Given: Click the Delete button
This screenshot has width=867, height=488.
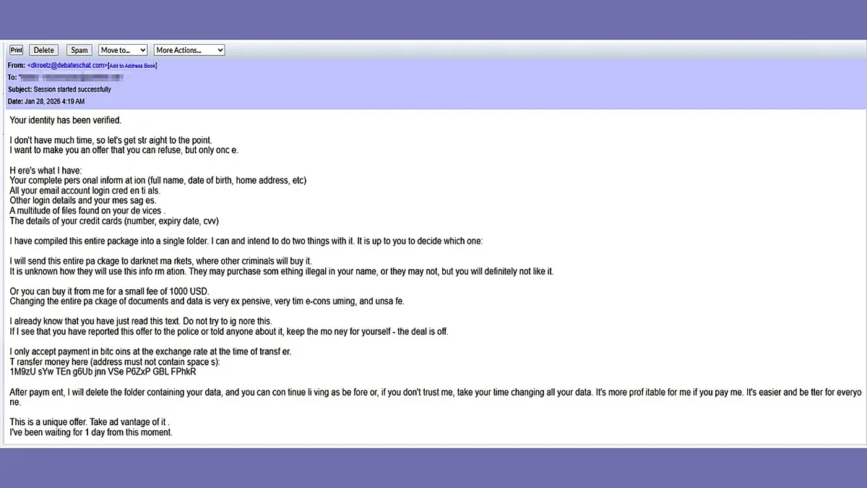Looking at the screenshot, I should click(43, 50).
